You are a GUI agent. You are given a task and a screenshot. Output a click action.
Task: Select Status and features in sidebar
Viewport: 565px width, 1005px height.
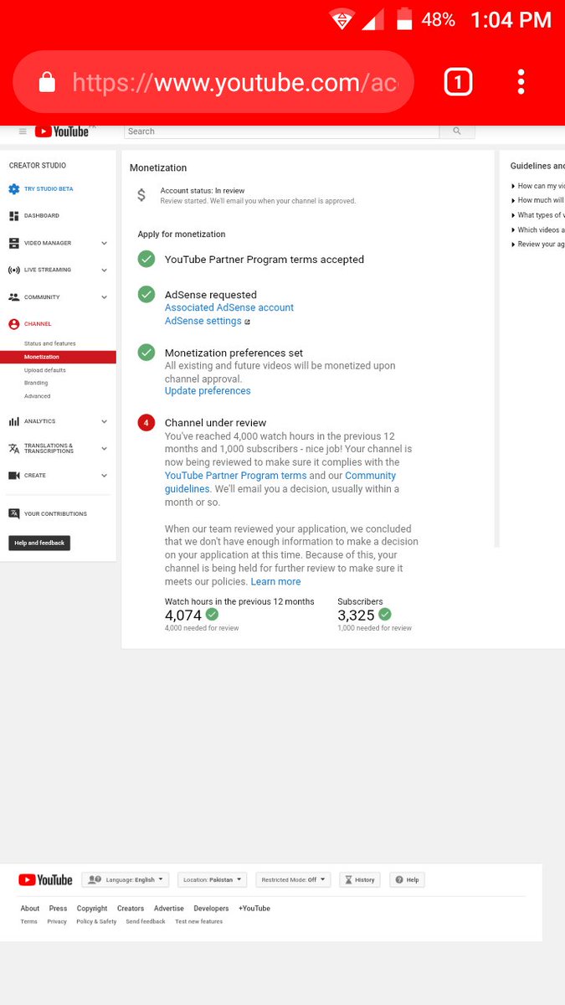[50, 344]
